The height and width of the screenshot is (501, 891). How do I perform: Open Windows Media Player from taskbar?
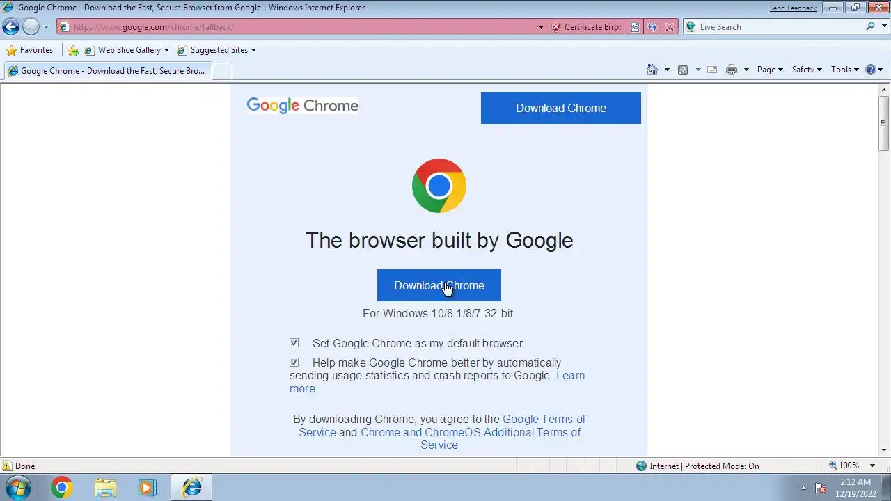148,488
